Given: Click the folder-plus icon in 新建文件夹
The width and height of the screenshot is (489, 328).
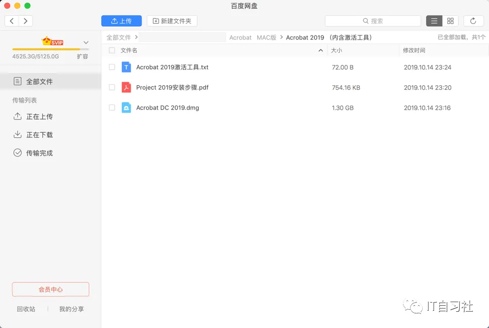Looking at the screenshot, I should tap(155, 21).
